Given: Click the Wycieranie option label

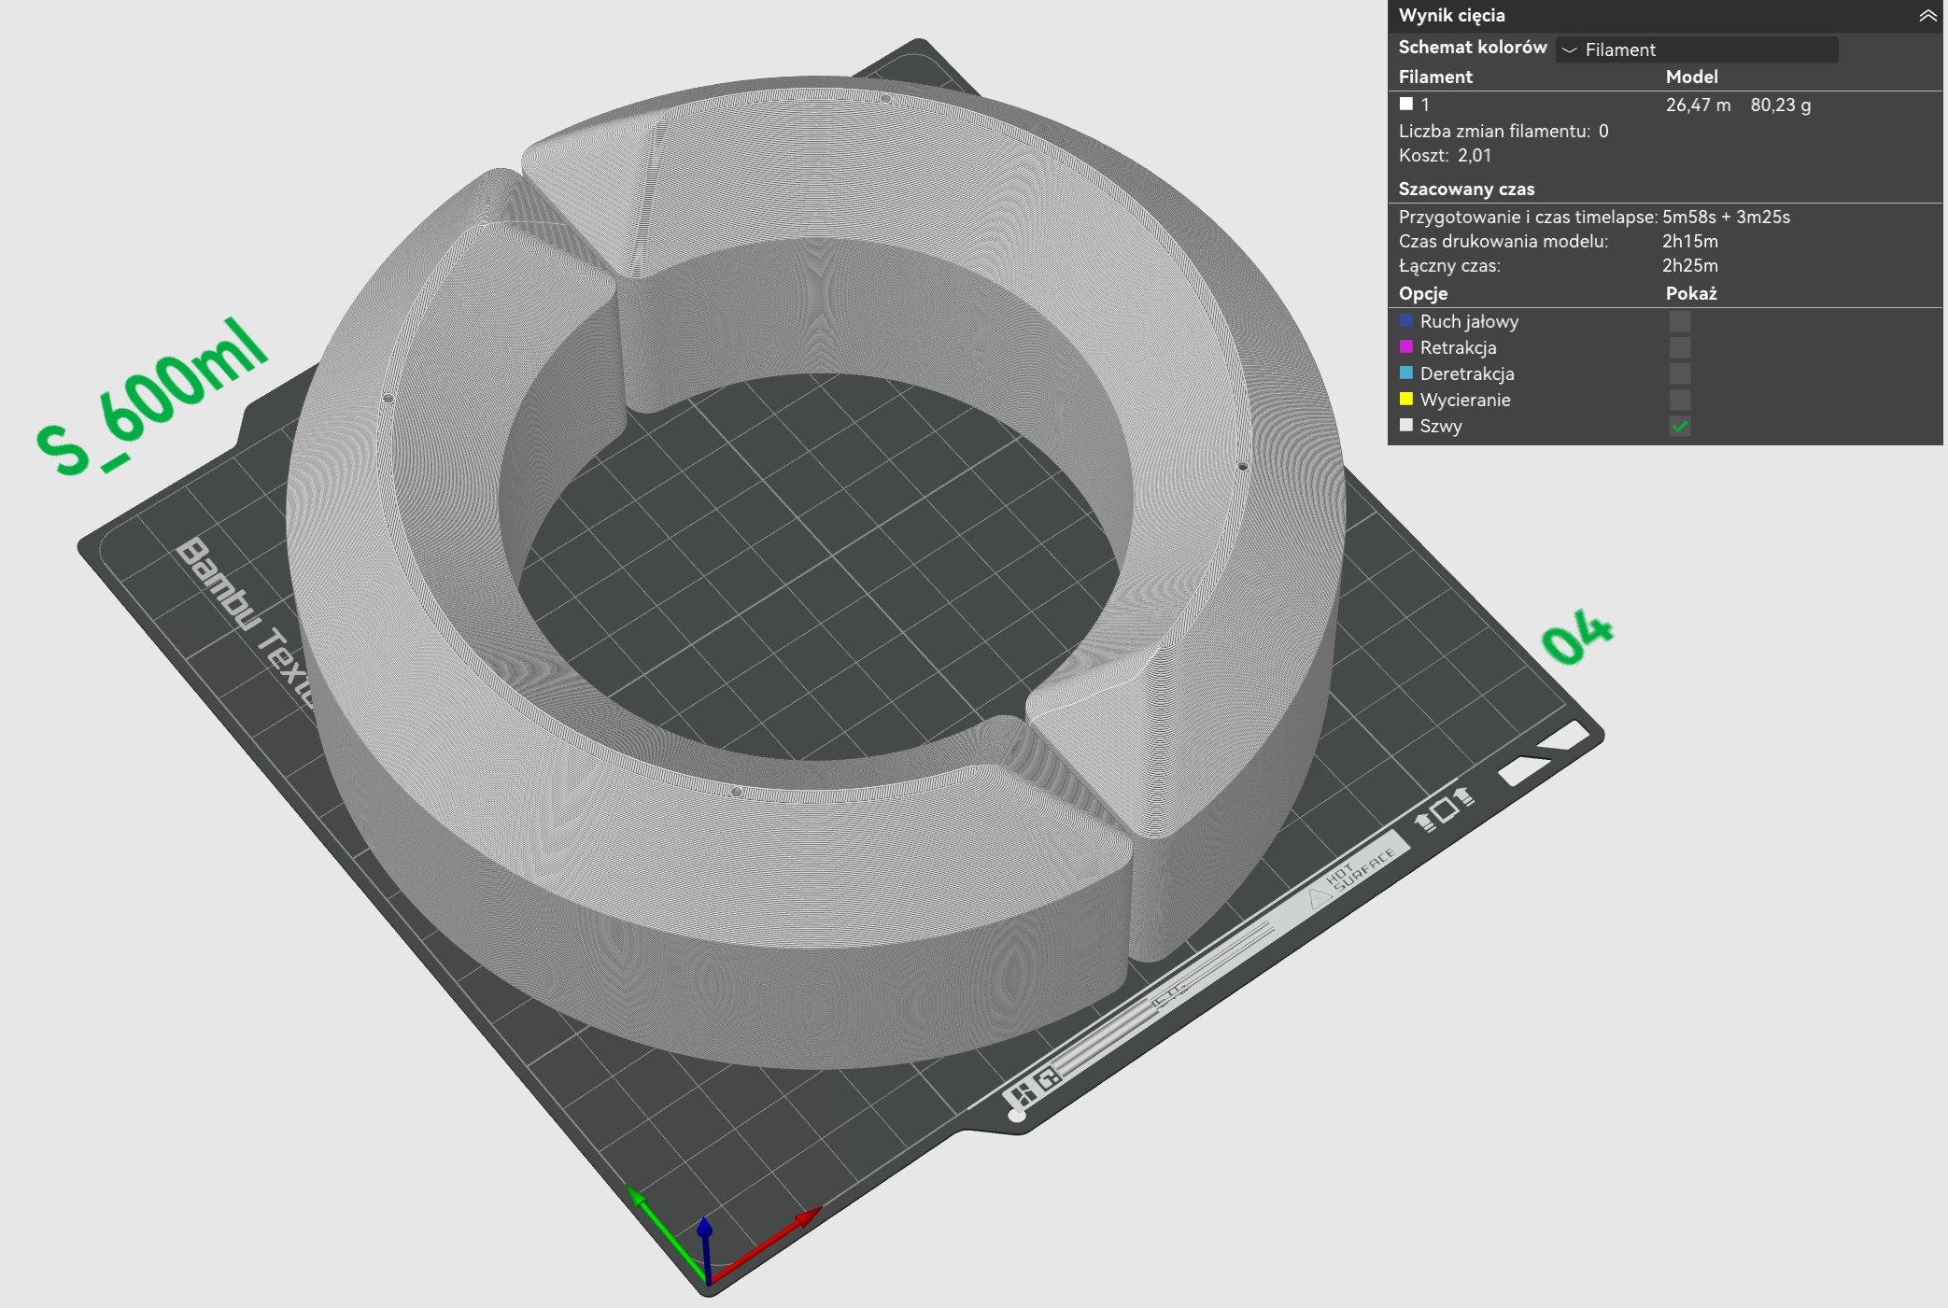Looking at the screenshot, I should pos(1464,400).
